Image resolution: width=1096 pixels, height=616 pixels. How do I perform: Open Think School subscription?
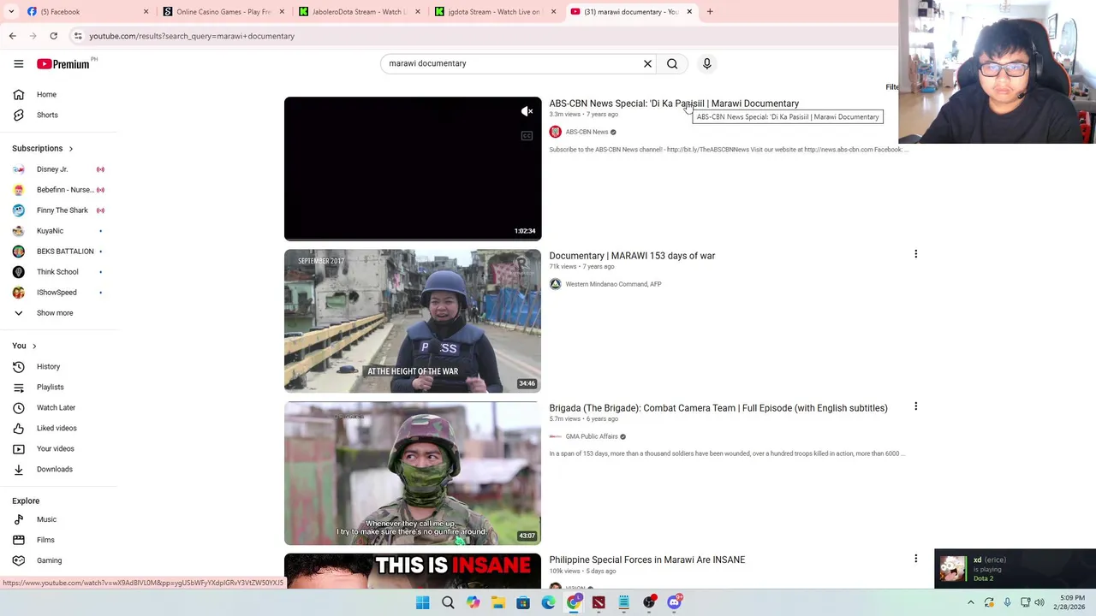pyautogui.click(x=58, y=272)
